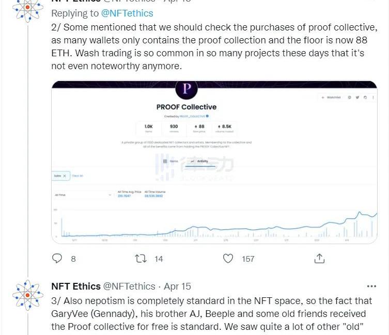The image size is (389, 335).
Task: Like the tweet with 157 likes
Action: (x=228, y=258)
